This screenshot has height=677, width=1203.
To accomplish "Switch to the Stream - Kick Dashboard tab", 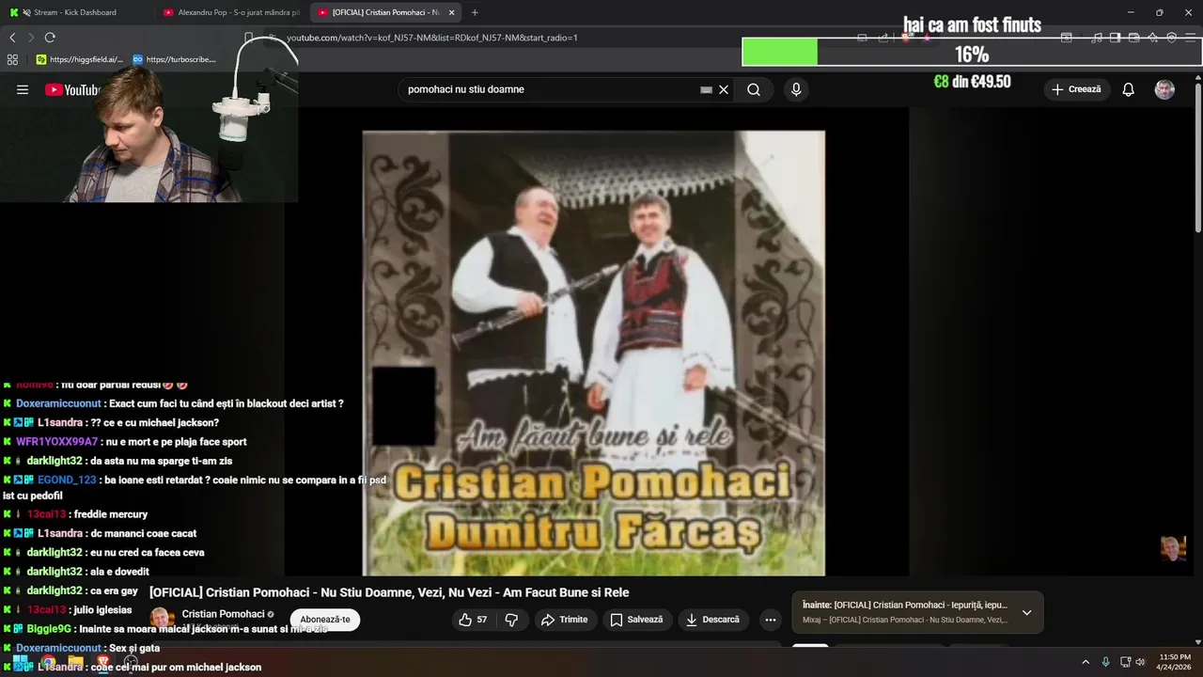I will pos(75,12).
